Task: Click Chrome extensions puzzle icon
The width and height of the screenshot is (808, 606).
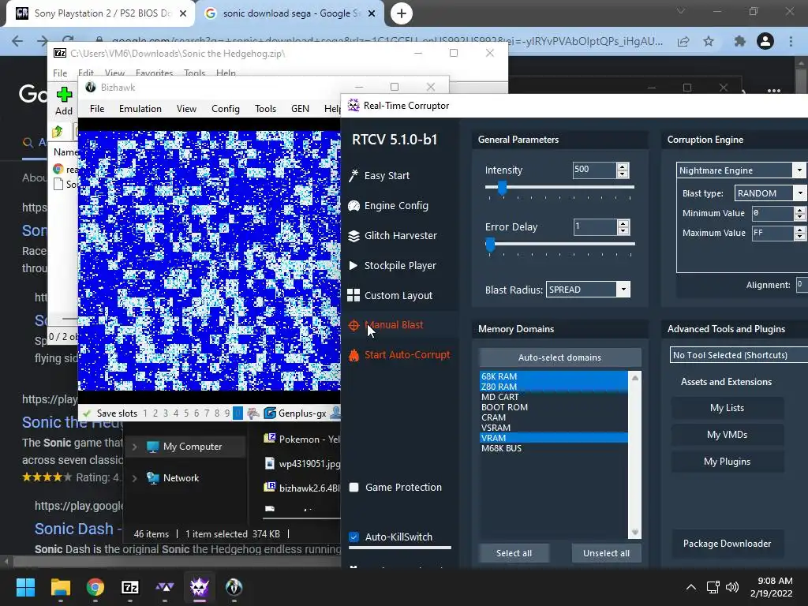Action: (x=739, y=41)
